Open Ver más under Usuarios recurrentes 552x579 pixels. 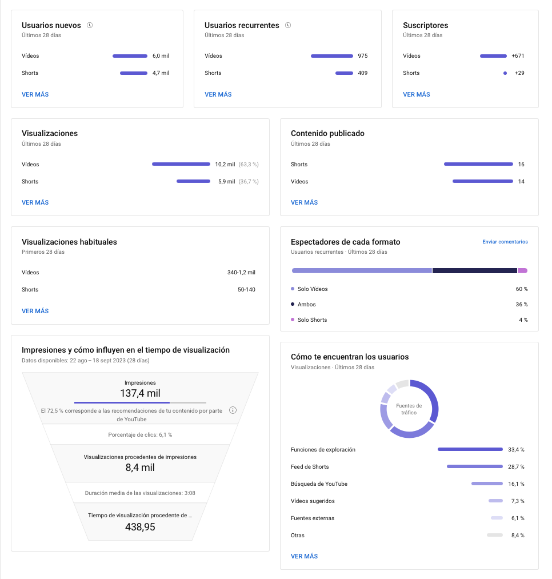(218, 94)
